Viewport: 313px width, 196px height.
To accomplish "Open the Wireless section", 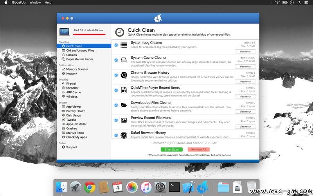I will coord(70,96).
